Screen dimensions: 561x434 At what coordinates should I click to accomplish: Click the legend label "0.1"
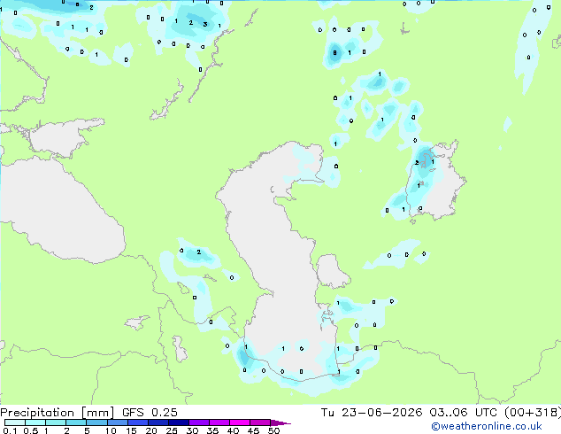coord(10,430)
